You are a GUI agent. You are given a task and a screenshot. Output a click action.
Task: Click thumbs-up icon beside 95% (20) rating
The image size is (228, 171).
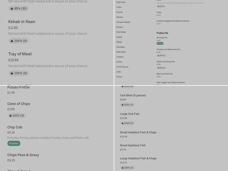tap(12, 9)
